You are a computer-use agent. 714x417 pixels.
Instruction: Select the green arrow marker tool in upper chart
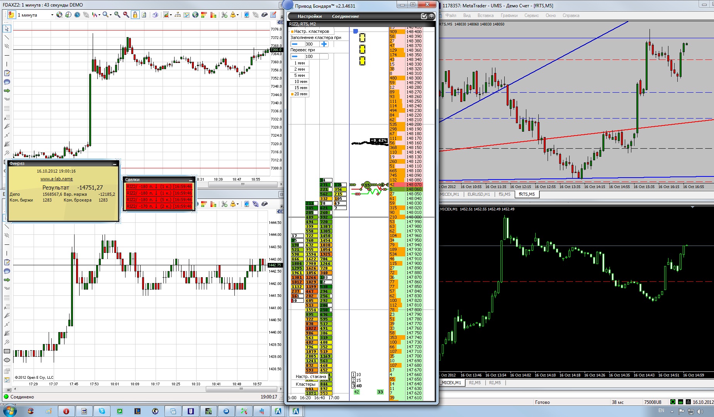tap(7, 91)
